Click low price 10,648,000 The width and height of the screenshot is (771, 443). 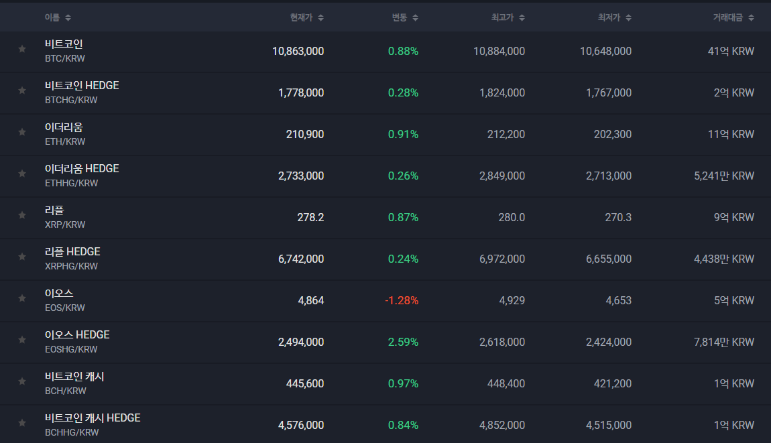pos(606,51)
